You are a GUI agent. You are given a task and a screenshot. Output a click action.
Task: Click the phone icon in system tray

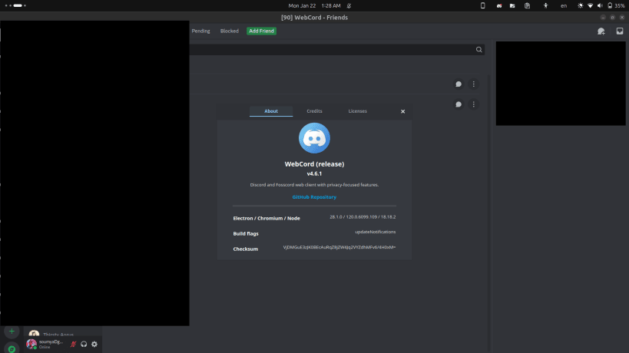click(x=482, y=5)
